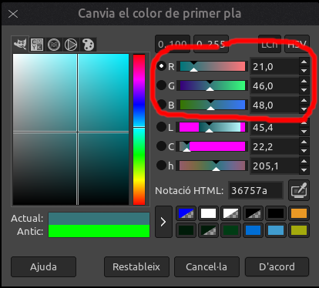Decrease the L value with down arrow
319x288 pixels.
[x=304, y=132]
